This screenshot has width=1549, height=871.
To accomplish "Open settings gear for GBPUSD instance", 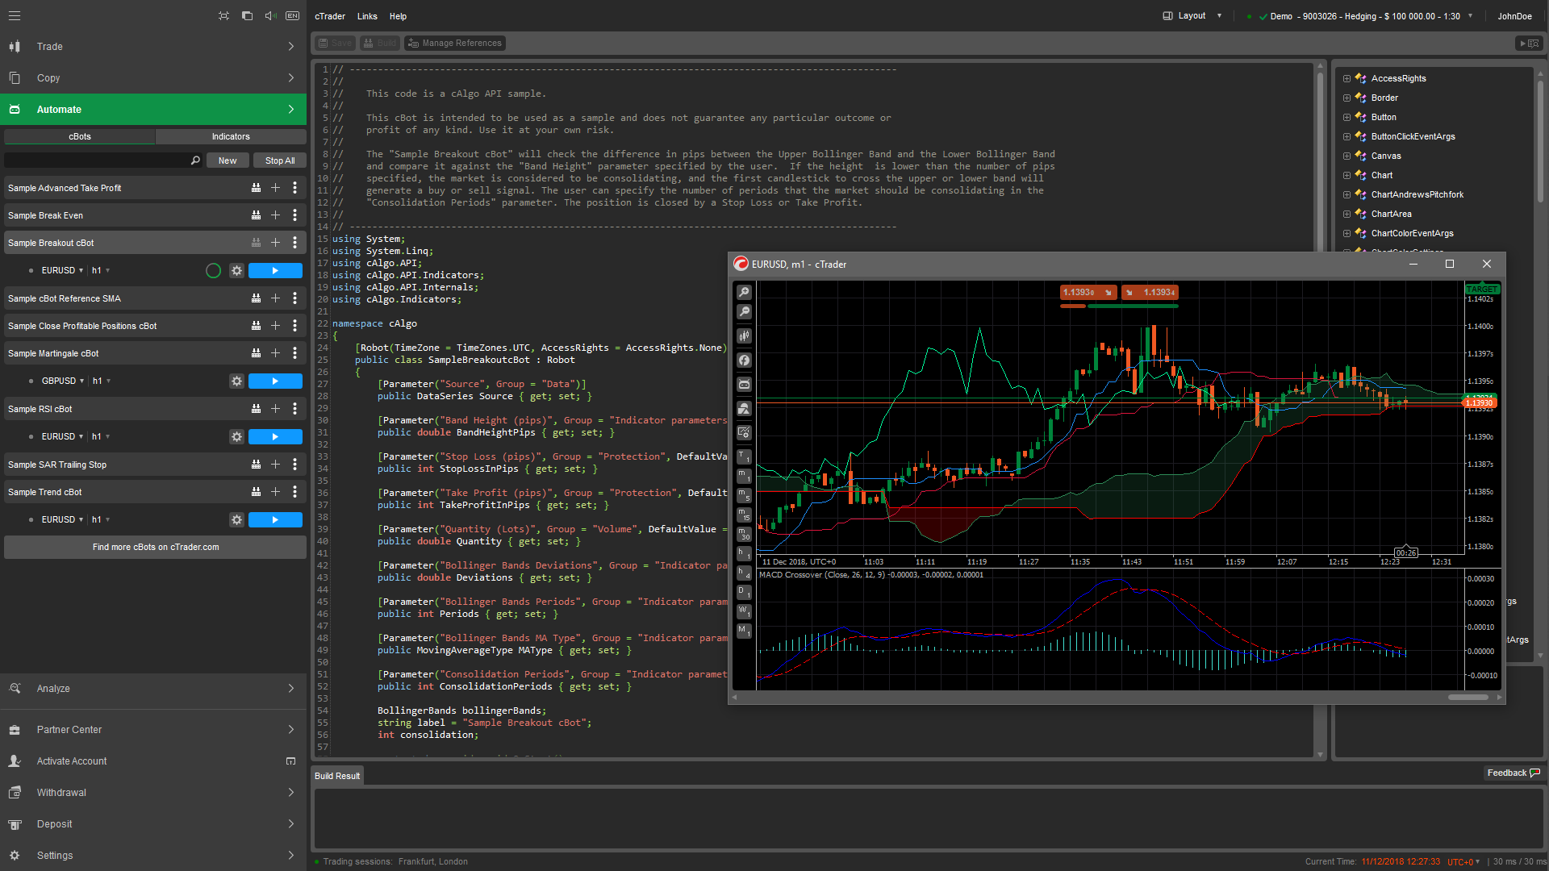I will pyautogui.click(x=236, y=381).
